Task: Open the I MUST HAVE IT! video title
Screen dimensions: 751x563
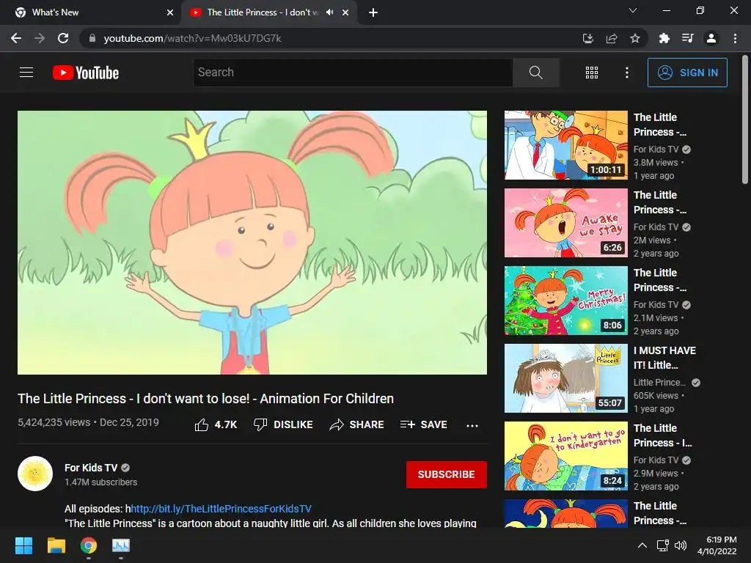Action: coord(664,358)
